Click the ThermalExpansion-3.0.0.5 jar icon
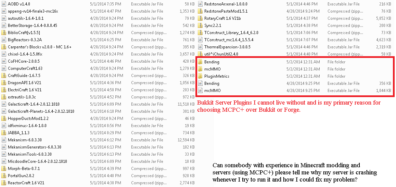 200,47
